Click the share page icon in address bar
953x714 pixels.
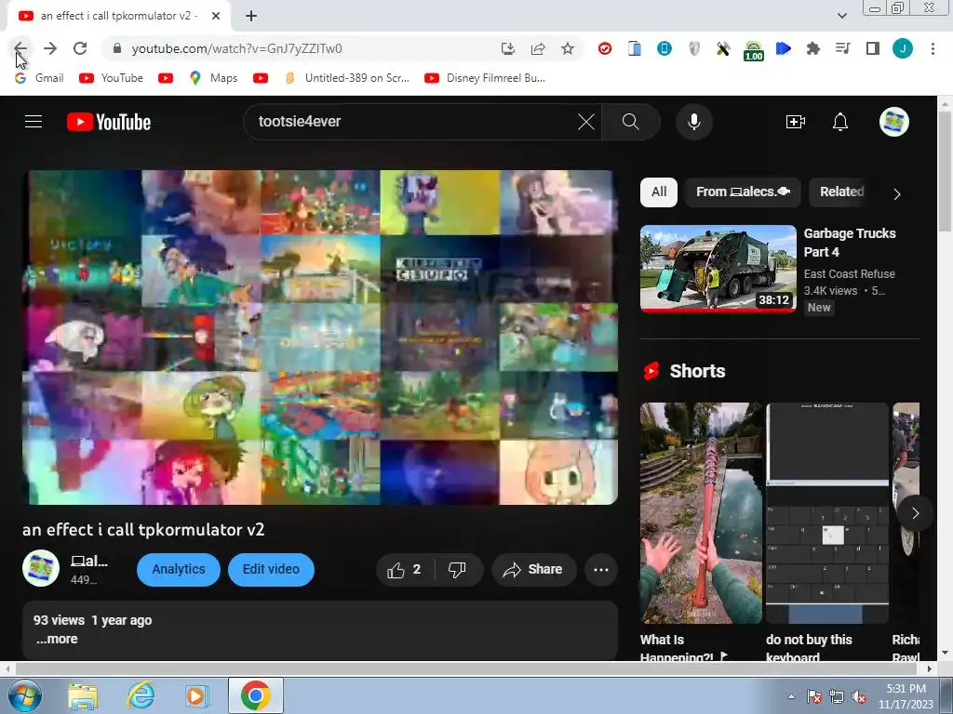(538, 48)
